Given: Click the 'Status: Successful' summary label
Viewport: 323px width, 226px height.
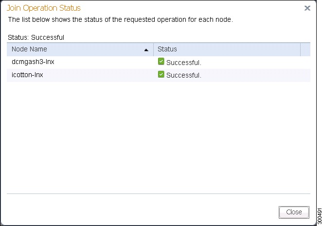Looking at the screenshot, I should coord(36,37).
